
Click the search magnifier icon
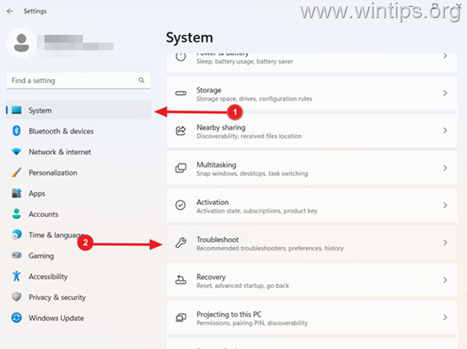pyautogui.click(x=141, y=80)
